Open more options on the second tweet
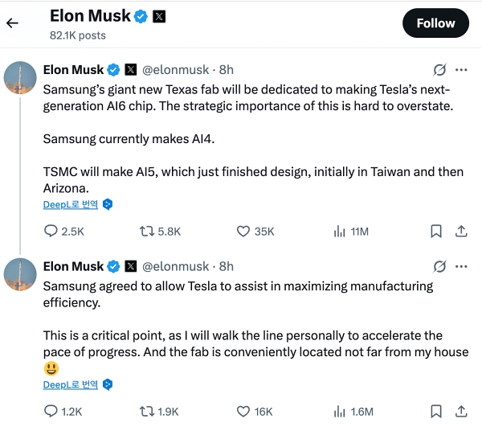Image resolution: width=482 pixels, height=427 pixels. click(x=461, y=266)
